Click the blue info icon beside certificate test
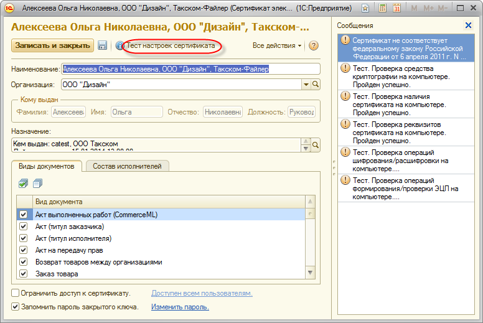The image size is (483, 323). (x=119, y=46)
